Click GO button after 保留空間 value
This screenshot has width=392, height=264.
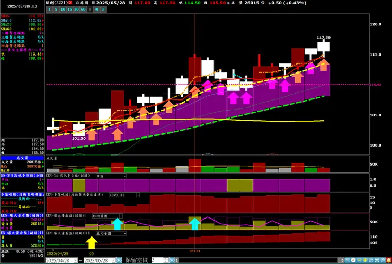[x=172, y=260]
